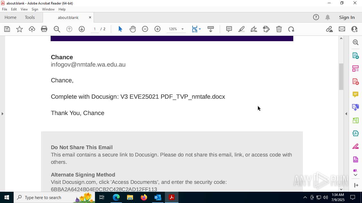Open the Edit menu
362x203 pixels.
point(14,9)
